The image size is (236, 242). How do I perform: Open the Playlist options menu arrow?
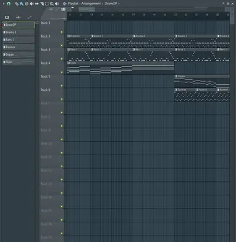pos(4,4)
